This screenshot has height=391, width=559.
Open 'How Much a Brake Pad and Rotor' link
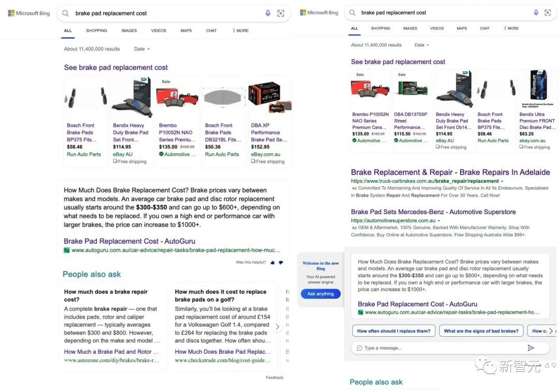pos(111,352)
